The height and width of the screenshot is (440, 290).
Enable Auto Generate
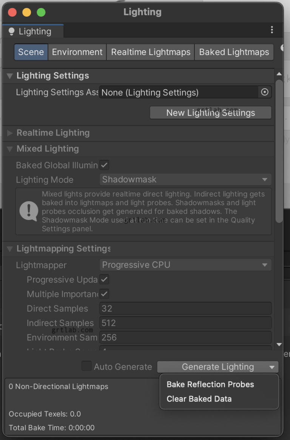pos(86,366)
